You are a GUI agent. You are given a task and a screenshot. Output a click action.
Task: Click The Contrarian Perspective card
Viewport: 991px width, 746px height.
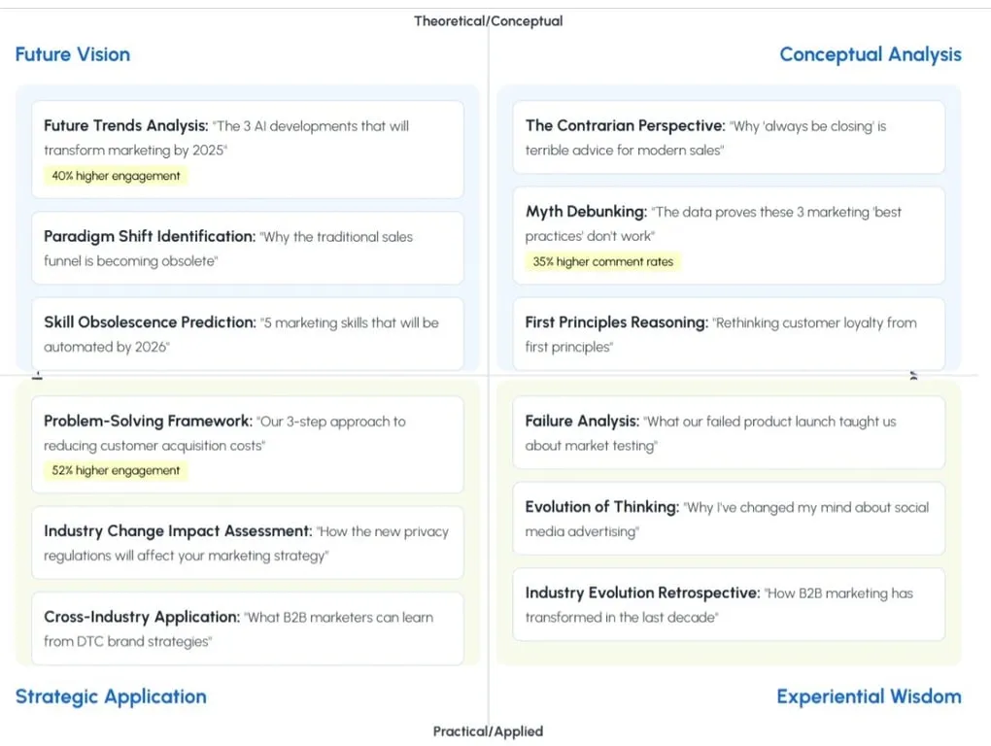click(729, 138)
